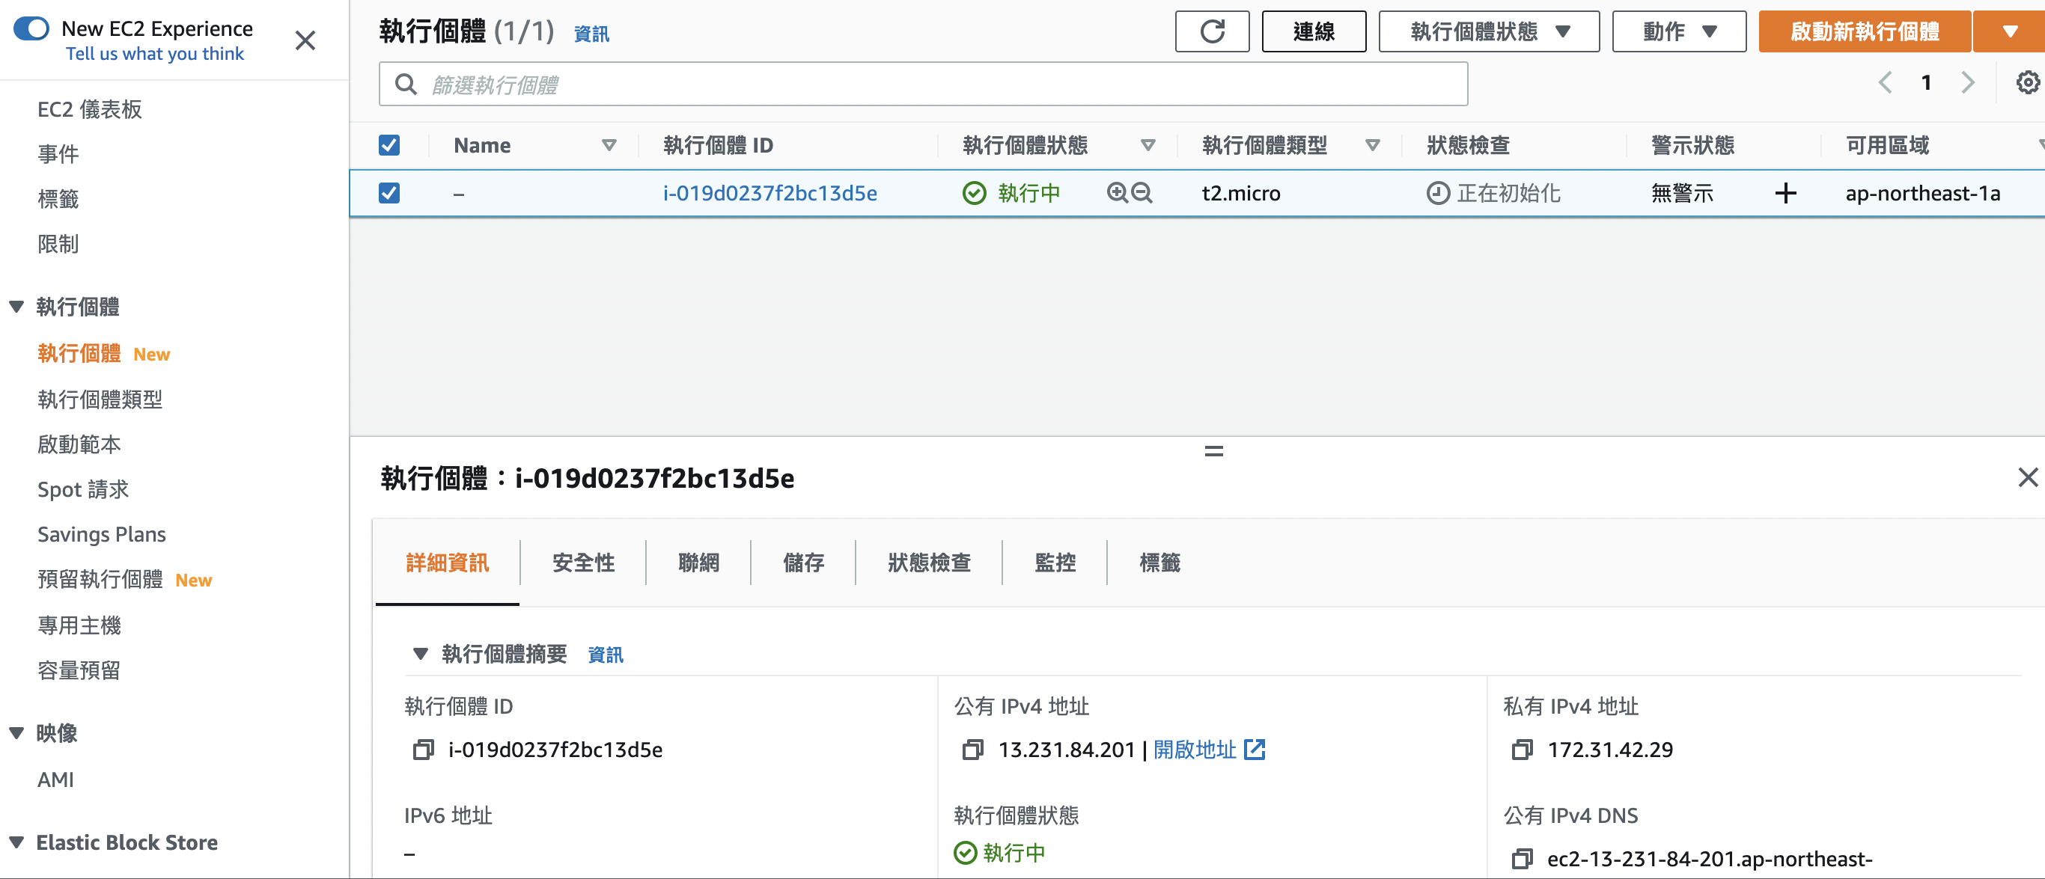Open the Tell us what you think link
Viewport: 2045px width, 879px height.
(155, 54)
